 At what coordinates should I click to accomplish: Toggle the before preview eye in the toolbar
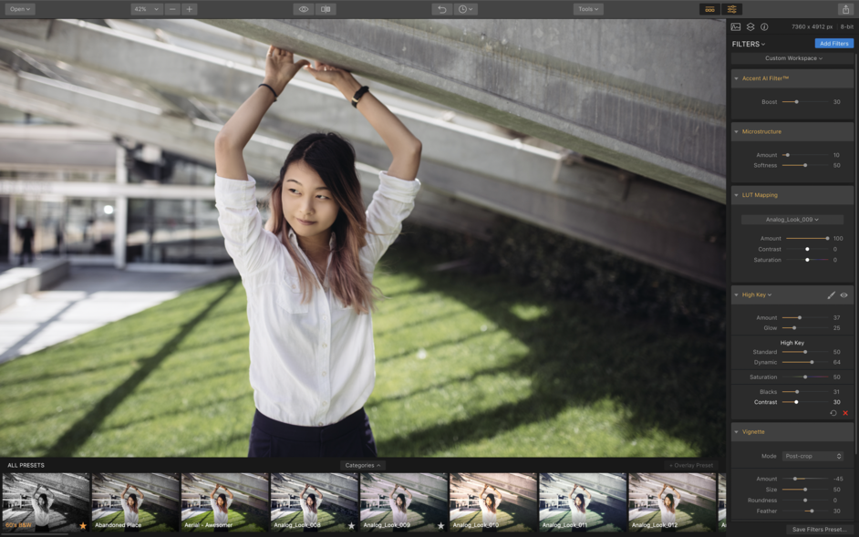click(x=305, y=9)
